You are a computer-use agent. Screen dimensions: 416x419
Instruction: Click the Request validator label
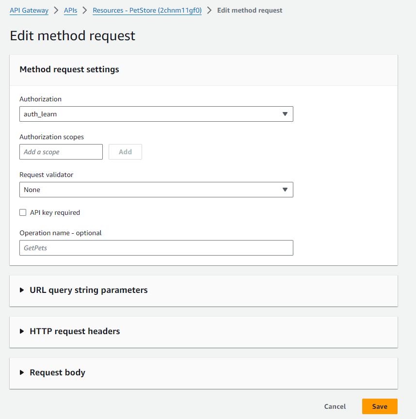[46, 175]
